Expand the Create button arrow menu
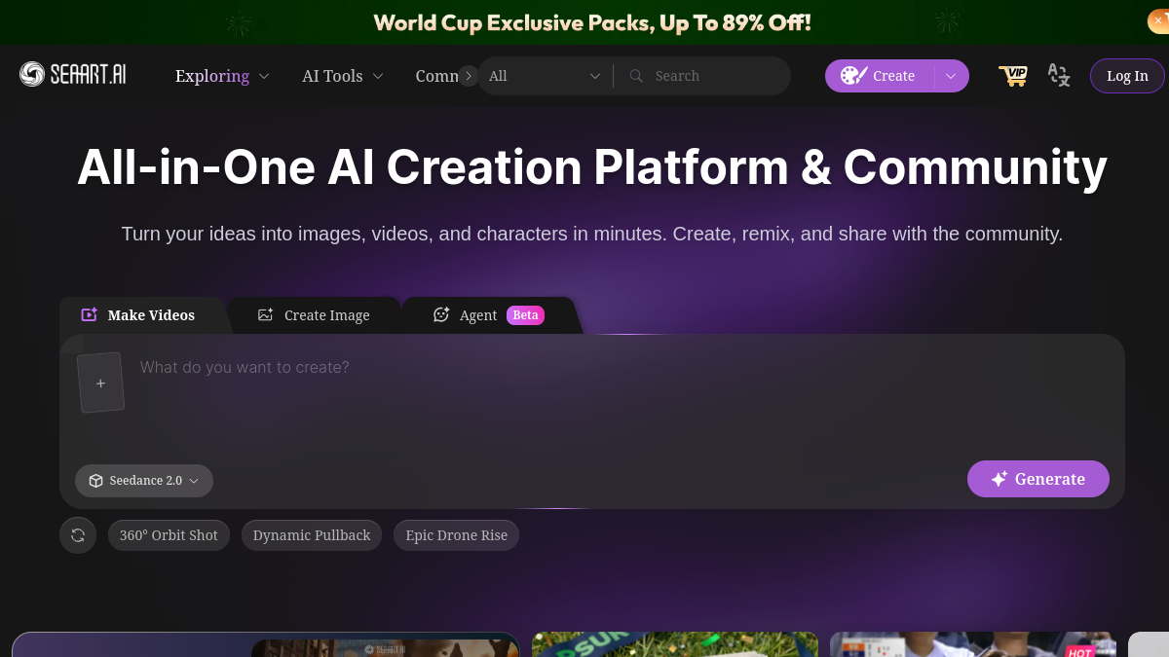Image resolution: width=1169 pixels, height=657 pixels. [952, 76]
